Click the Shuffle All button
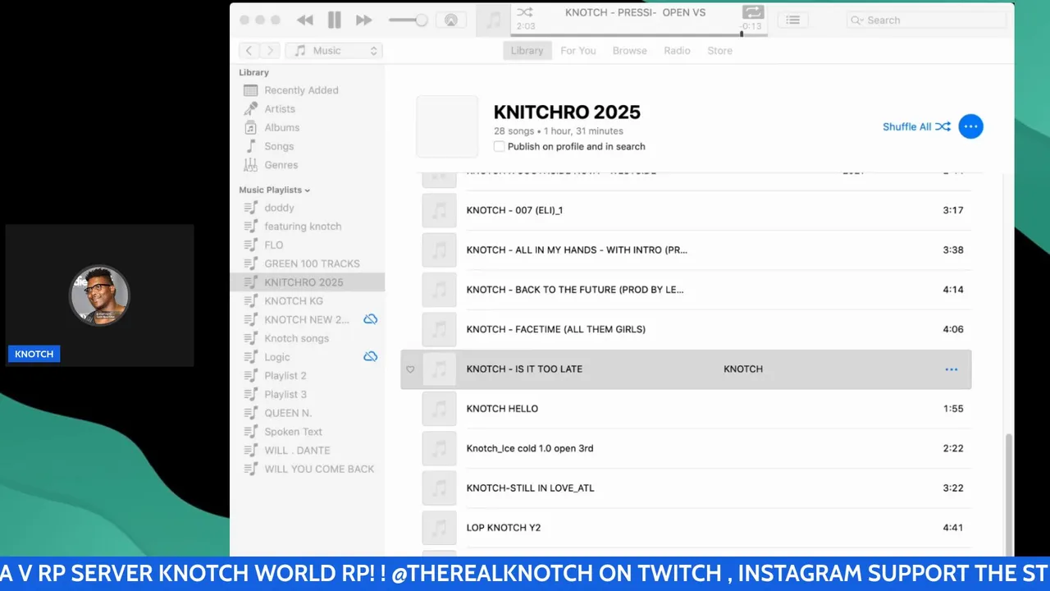This screenshot has width=1050, height=591. click(916, 126)
